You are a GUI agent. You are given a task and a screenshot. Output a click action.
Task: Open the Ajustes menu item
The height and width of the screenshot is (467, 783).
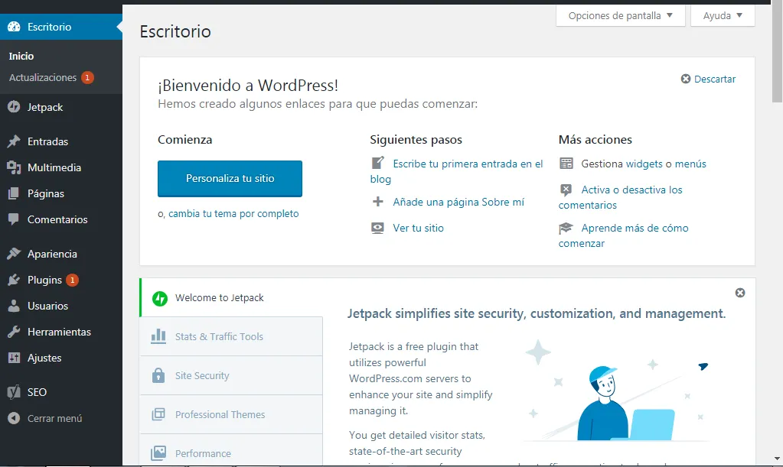click(61, 358)
